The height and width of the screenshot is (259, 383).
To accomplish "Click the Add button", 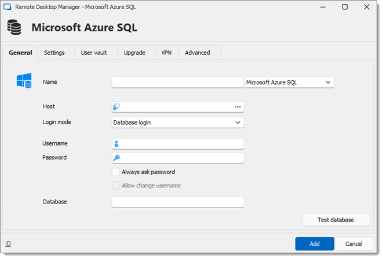I will [315, 243].
